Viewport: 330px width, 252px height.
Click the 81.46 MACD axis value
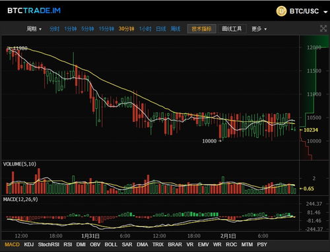(x=314, y=212)
